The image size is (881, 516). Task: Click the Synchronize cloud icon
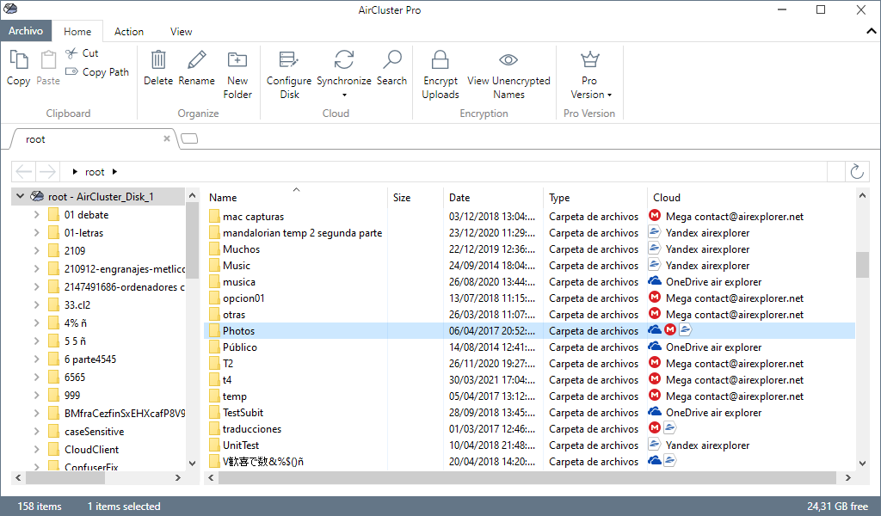[x=344, y=59]
